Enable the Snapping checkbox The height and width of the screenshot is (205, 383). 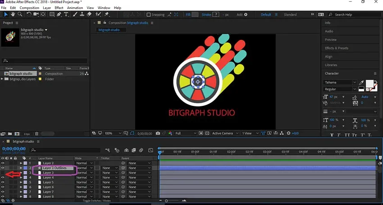[148, 15]
